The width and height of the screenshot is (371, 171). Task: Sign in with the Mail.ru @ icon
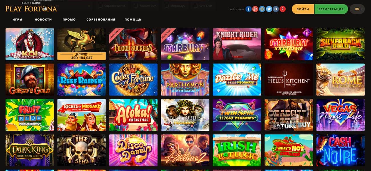point(262,9)
